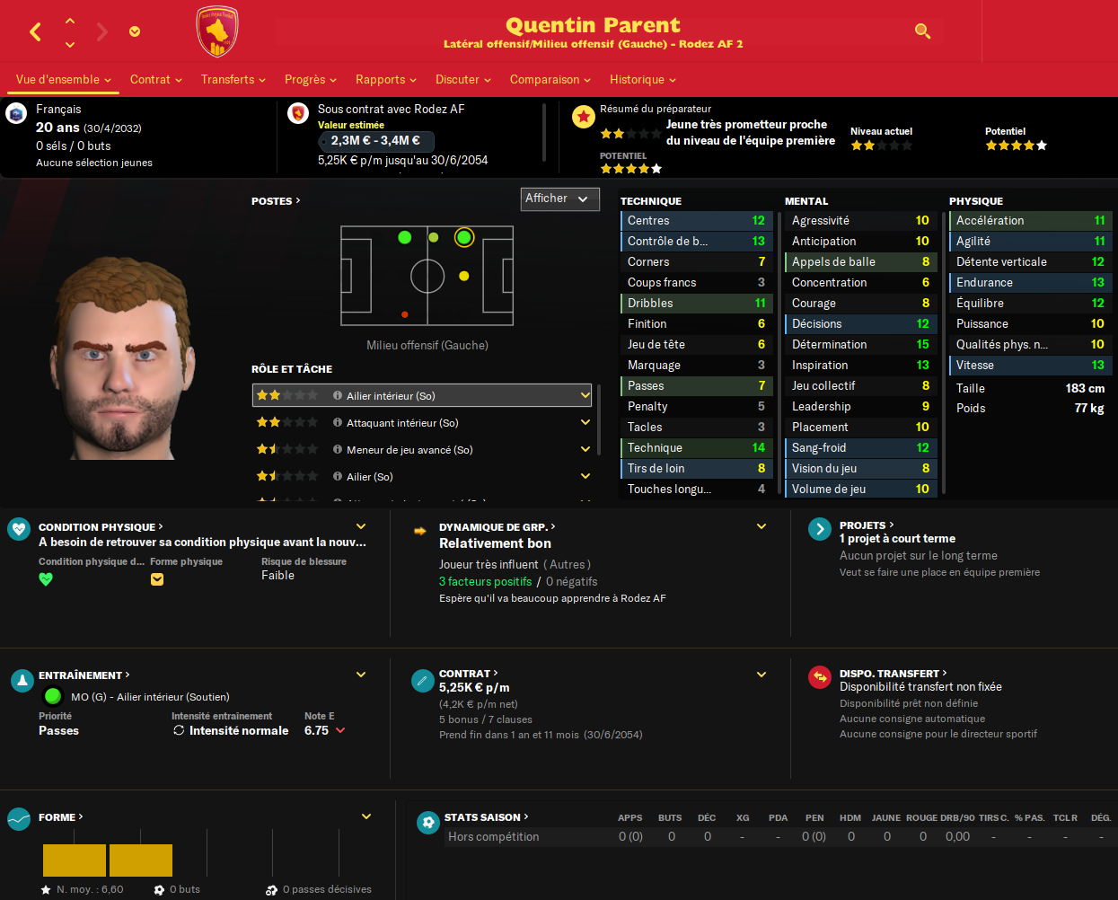The width and height of the screenshot is (1118, 900).
Task: Click info icon beside Attaquant intérieur
Action: pyautogui.click(x=338, y=422)
